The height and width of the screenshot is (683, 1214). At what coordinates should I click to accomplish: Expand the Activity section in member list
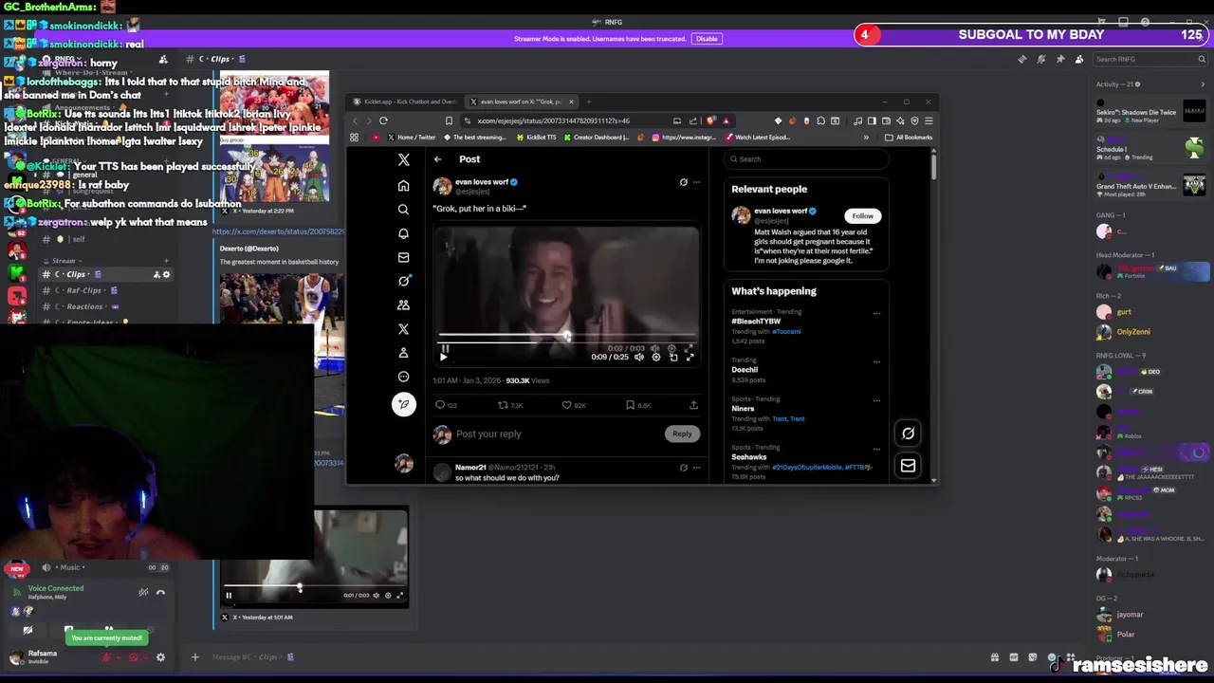pos(1203,84)
